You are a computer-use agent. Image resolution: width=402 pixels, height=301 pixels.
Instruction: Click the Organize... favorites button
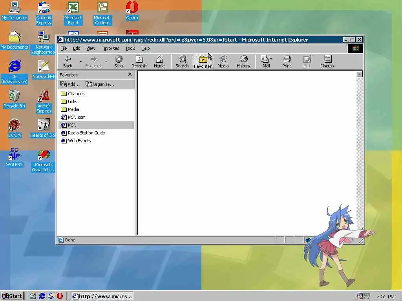[x=100, y=84]
